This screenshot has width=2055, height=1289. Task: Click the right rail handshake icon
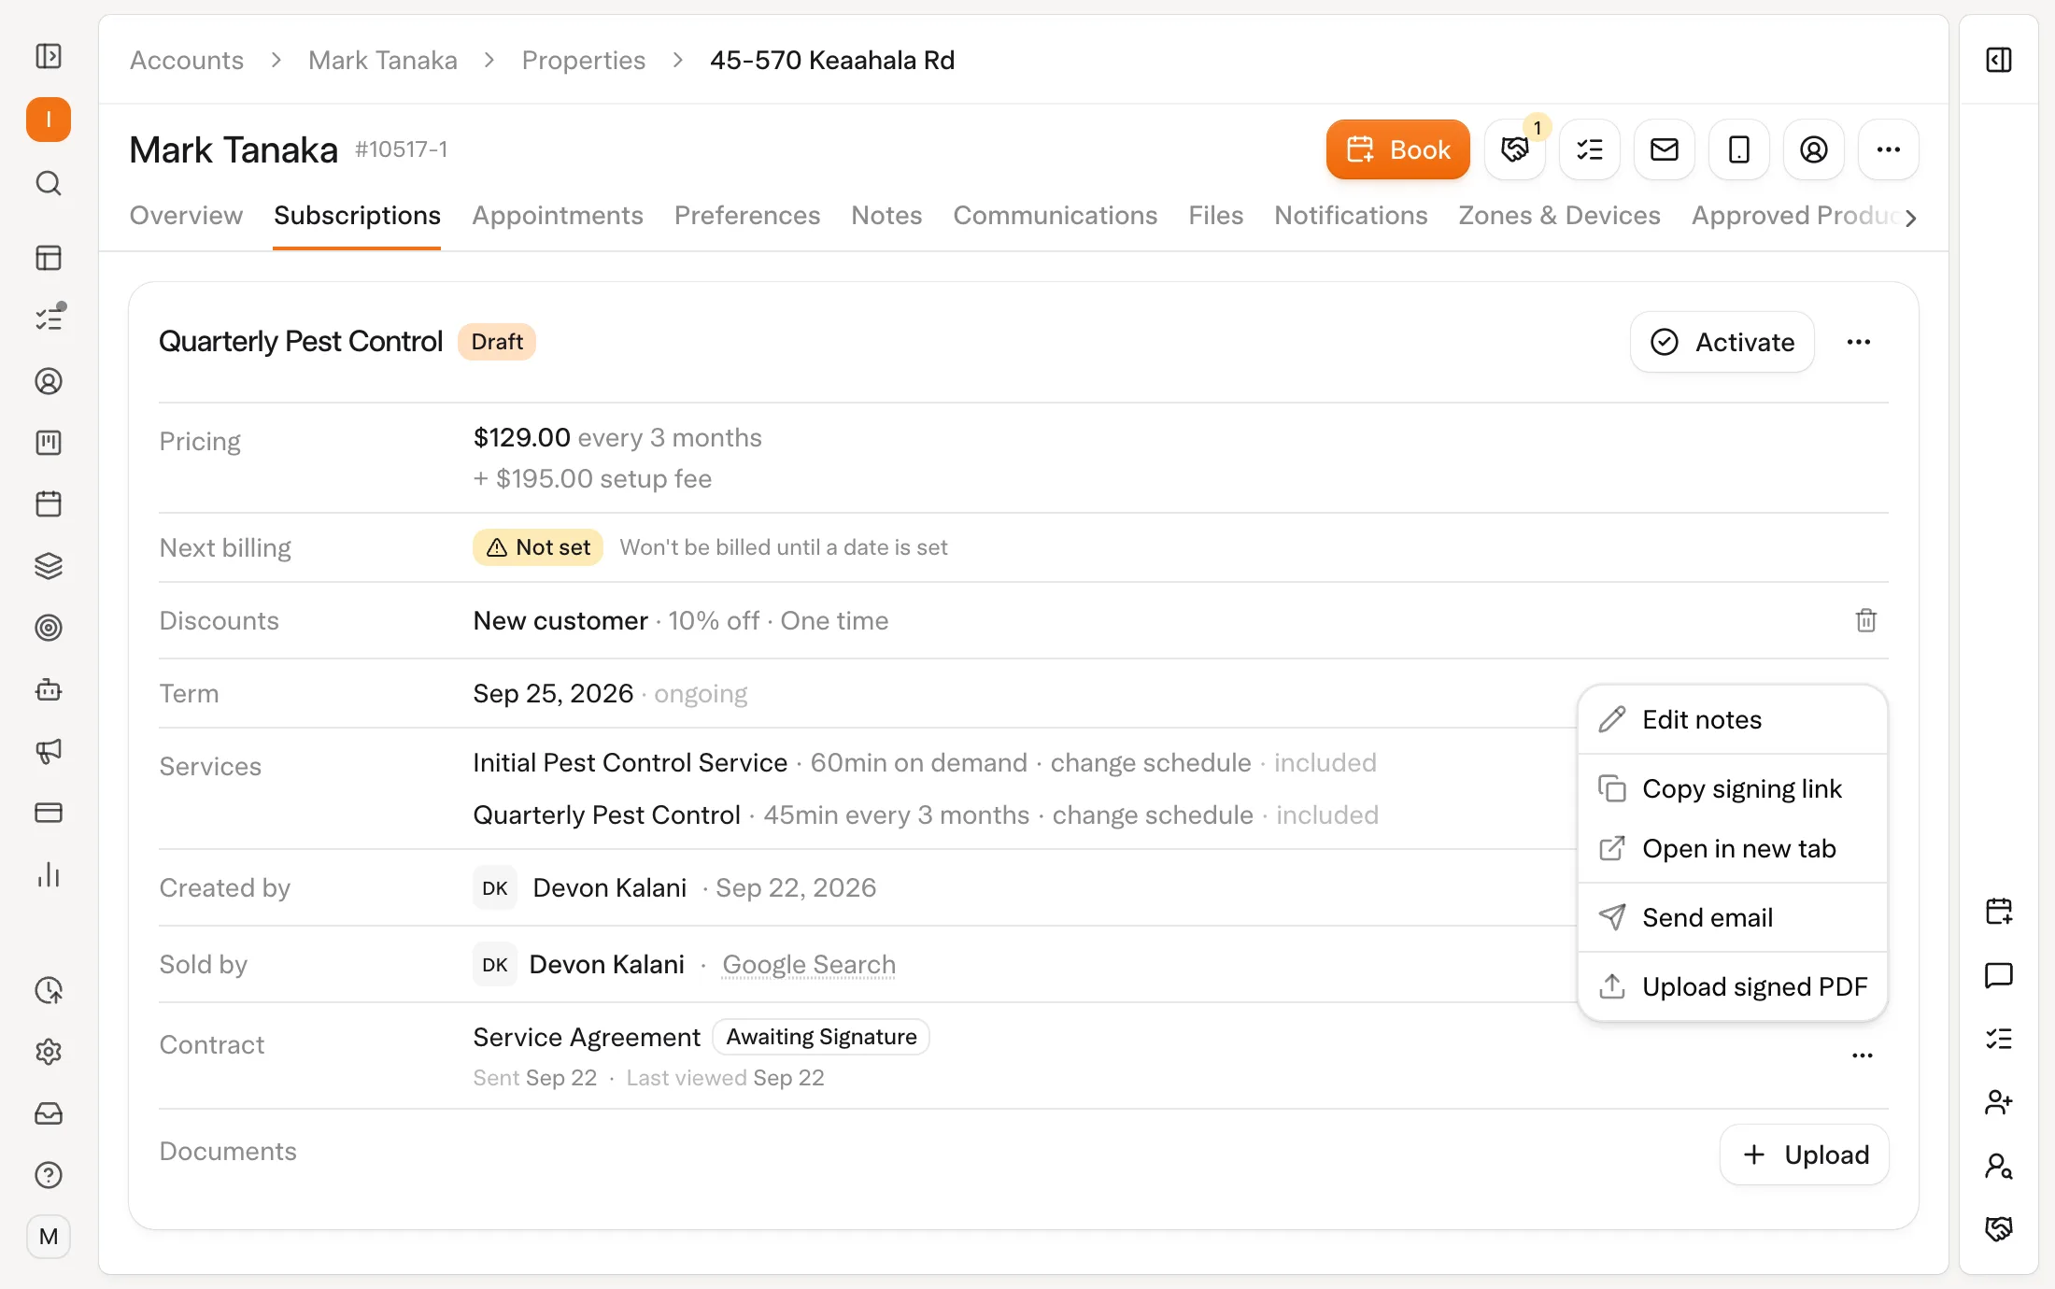click(x=1999, y=1229)
